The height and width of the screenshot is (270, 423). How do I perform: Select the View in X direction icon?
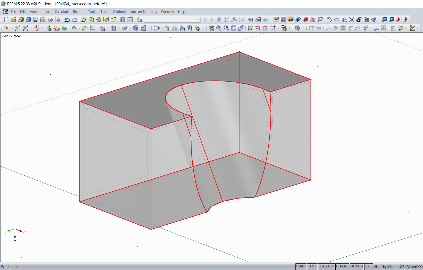250,28
